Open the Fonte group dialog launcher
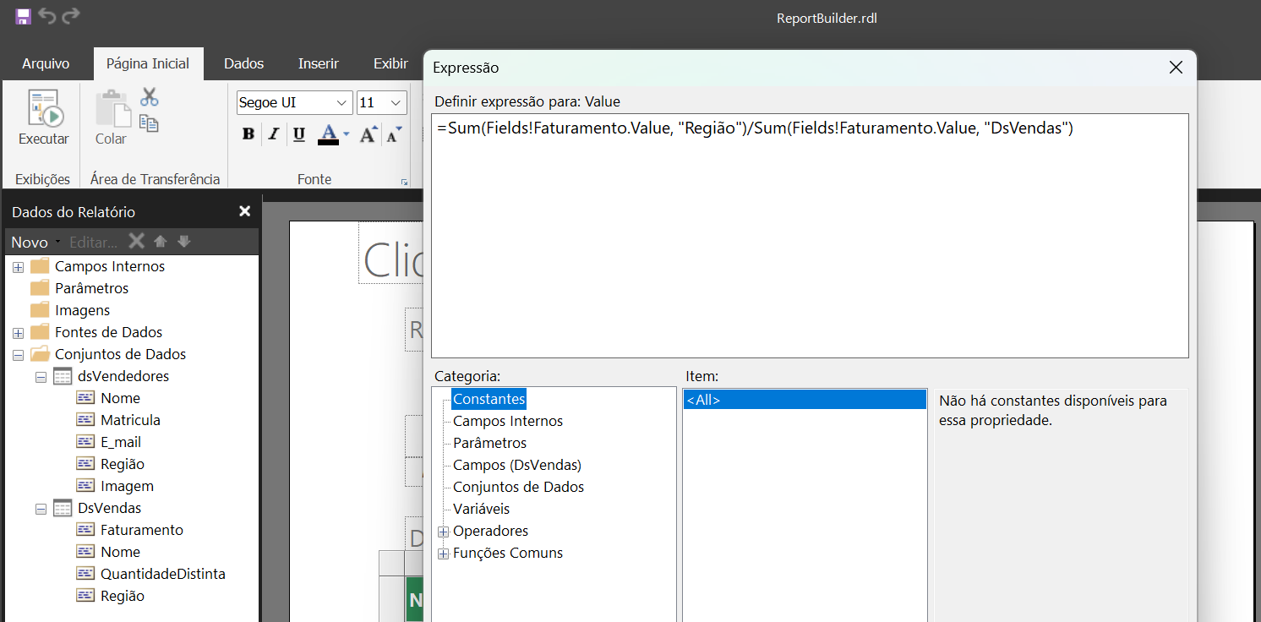 point(405,182)
